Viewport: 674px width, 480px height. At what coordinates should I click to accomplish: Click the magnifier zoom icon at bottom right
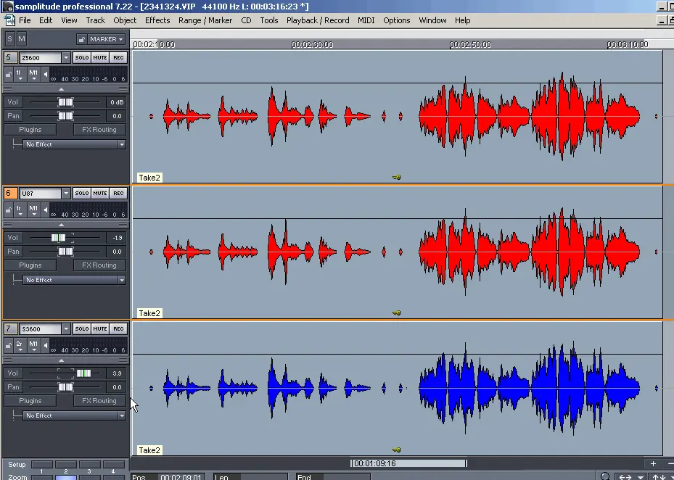pyautogui.click(x=606, y=476)
